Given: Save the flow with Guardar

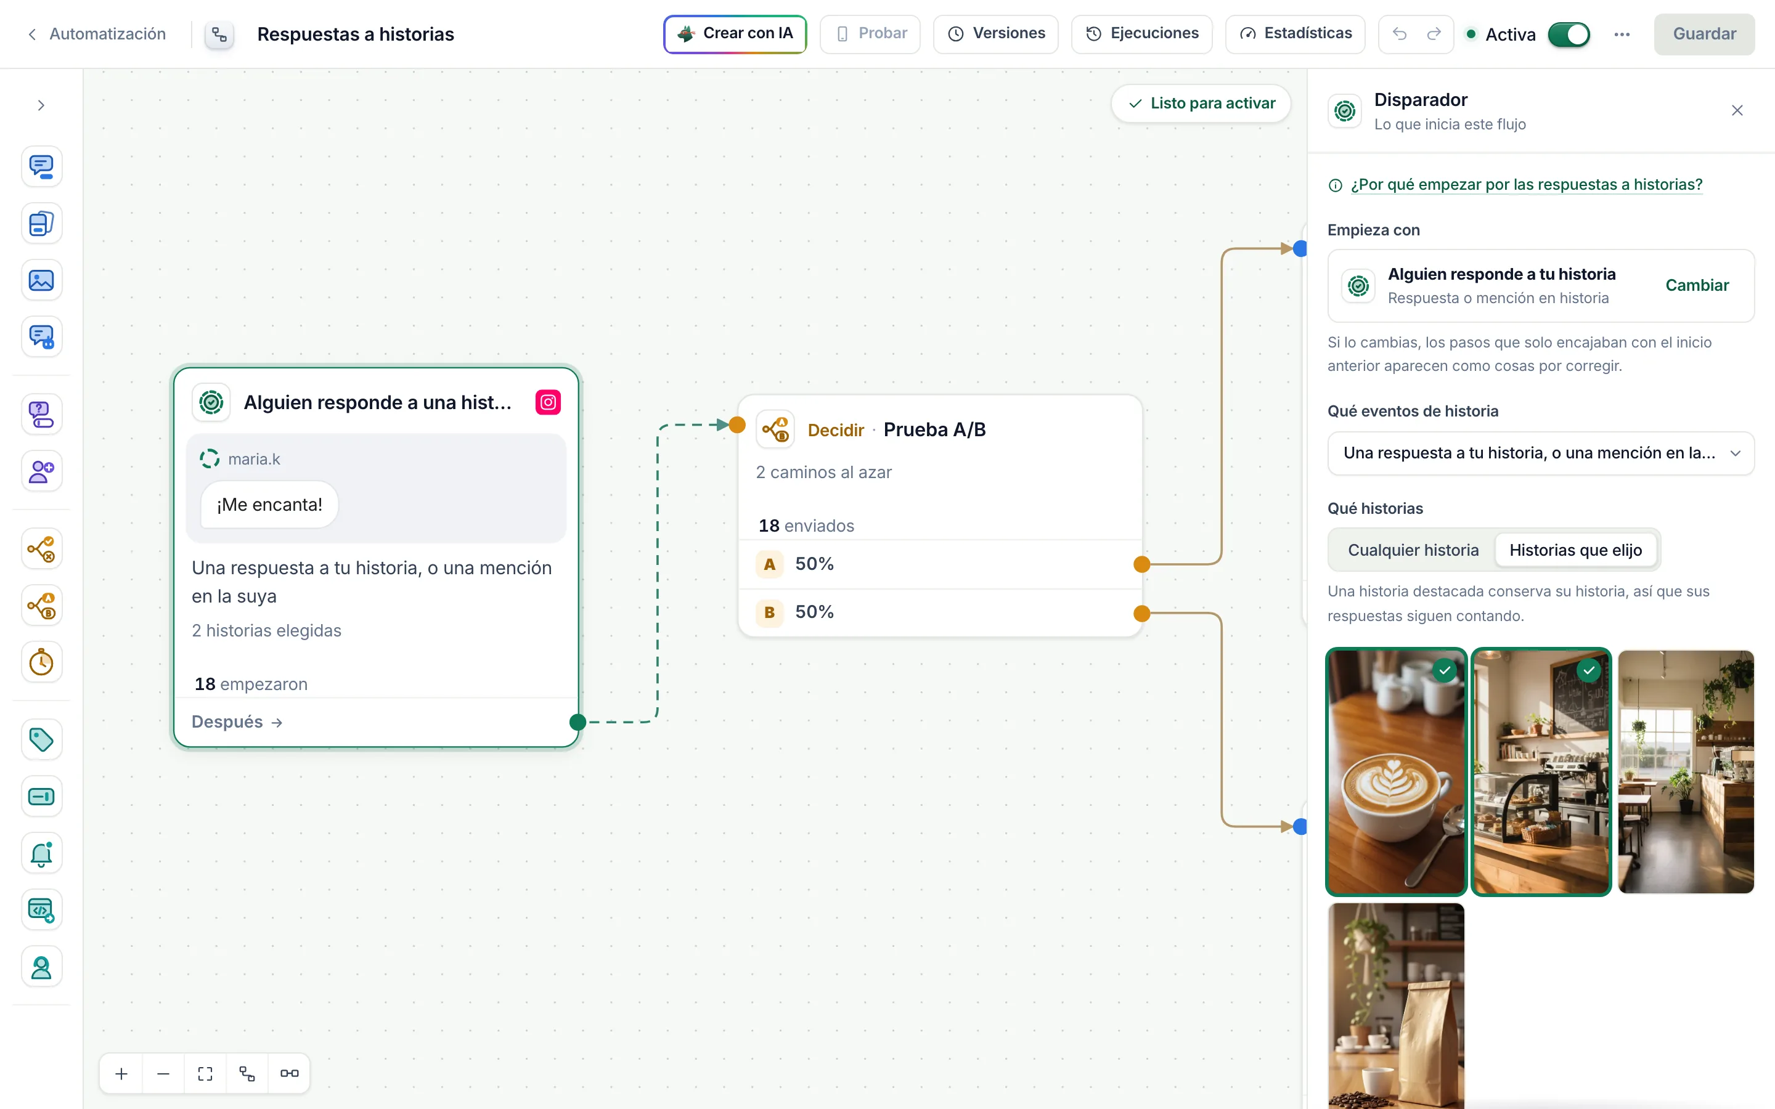Looking at the screenshot, I should tap(1704, 34).
